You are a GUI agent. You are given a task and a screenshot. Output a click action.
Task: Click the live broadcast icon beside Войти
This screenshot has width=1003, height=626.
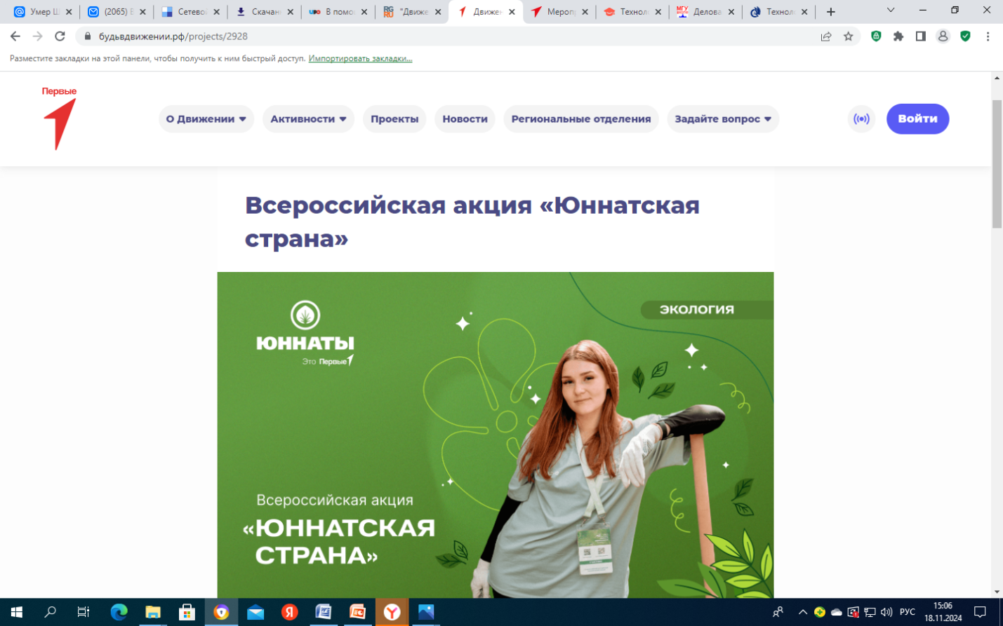pos(861,119)
